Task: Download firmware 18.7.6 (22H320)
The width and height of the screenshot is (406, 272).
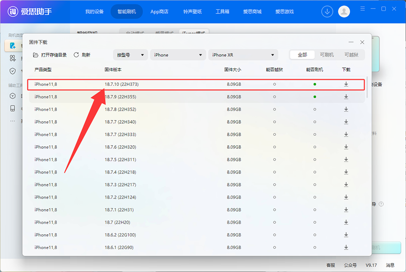Action: (346, 147)
